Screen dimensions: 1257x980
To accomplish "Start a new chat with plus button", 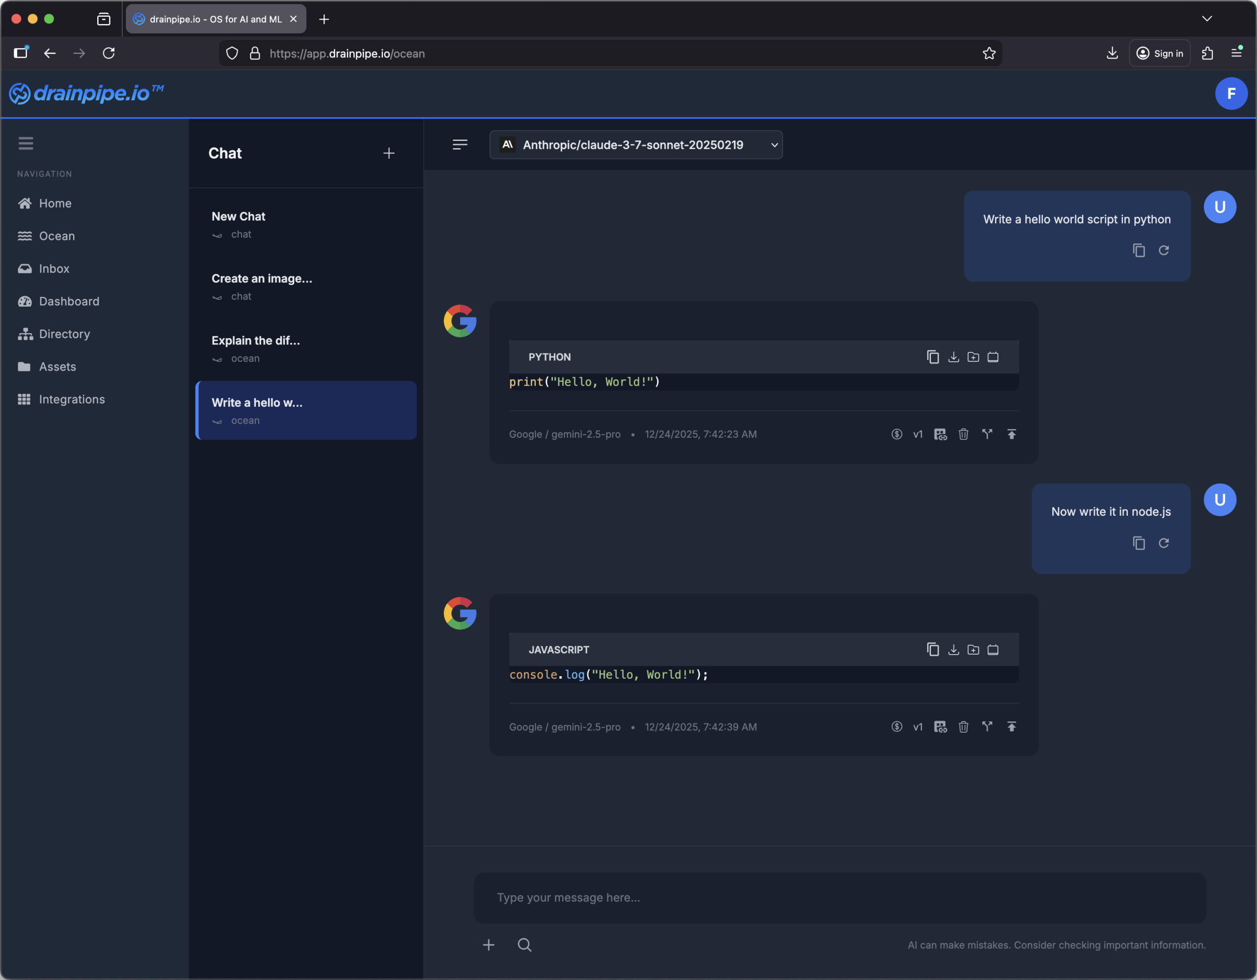I will pyautogui.click(x=388, y=153).
